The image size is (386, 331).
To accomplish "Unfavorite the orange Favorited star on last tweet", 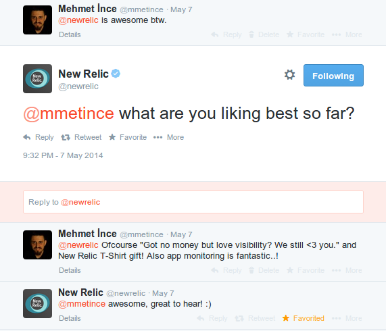I will [x=304, y=318].
